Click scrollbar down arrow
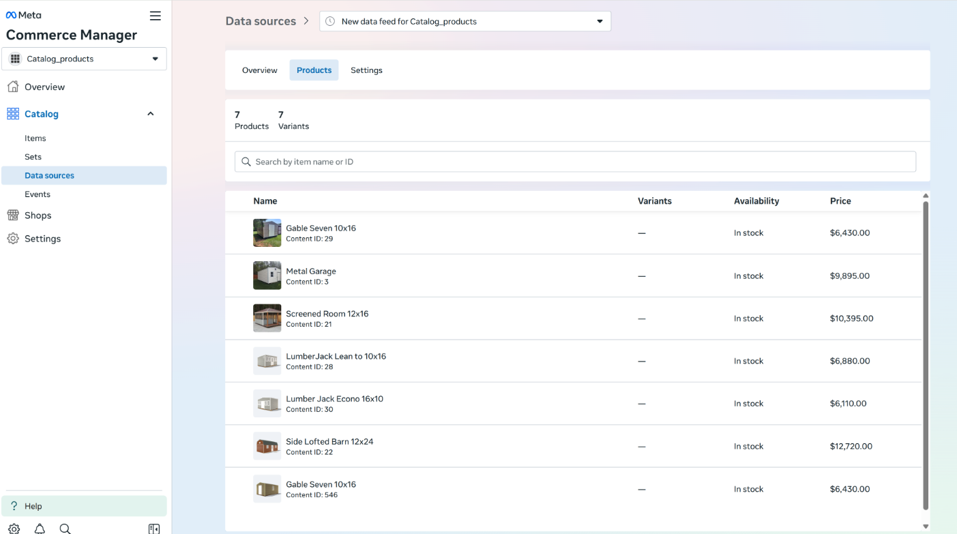Image resolution: width=957 pixels, height=534 pixels. pos(926,526)
